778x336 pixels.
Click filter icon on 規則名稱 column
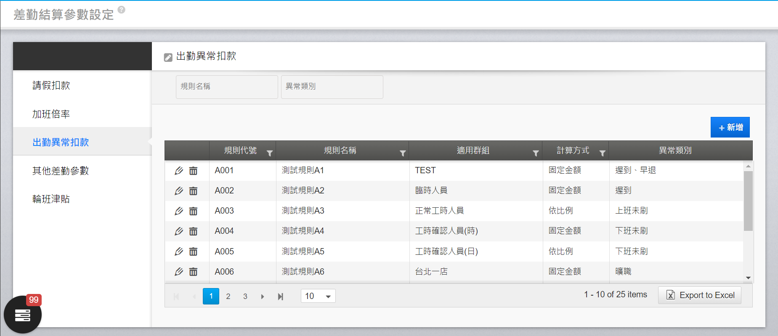(x=403, y=153)
